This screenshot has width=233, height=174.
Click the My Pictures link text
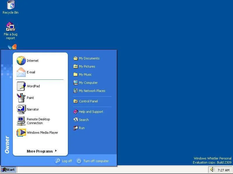pyautogui.click(x=87, y=67)
